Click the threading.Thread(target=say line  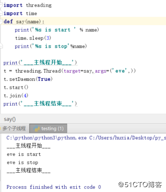[70, 71]
